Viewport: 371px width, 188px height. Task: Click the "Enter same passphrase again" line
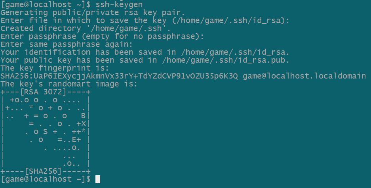coord(67,44)
